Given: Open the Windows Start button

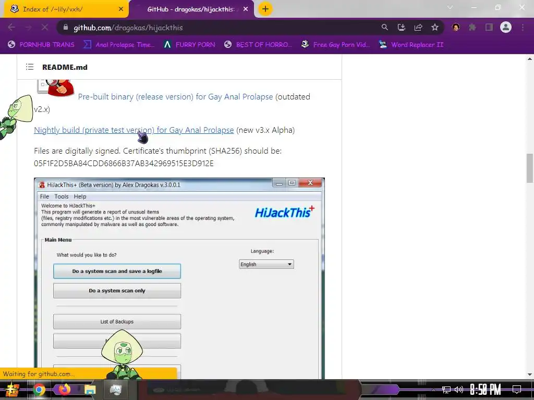Looking at the screenshot, I should click(13, 390).
